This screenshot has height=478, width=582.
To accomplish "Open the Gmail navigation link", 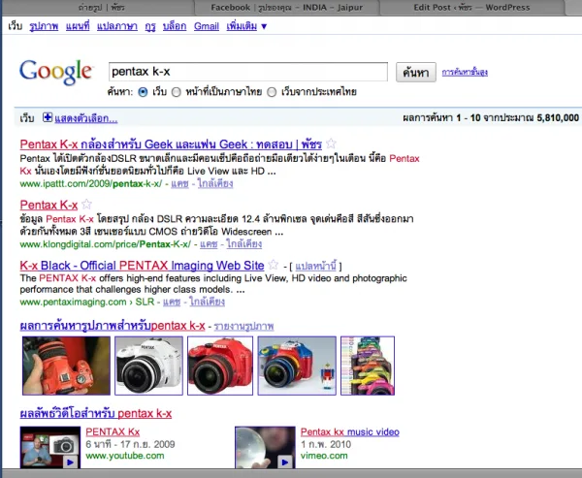I will pos(207,26).
